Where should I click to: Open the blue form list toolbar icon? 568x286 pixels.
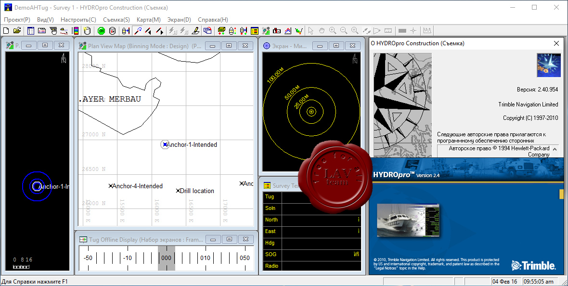(x=31, y=31)
